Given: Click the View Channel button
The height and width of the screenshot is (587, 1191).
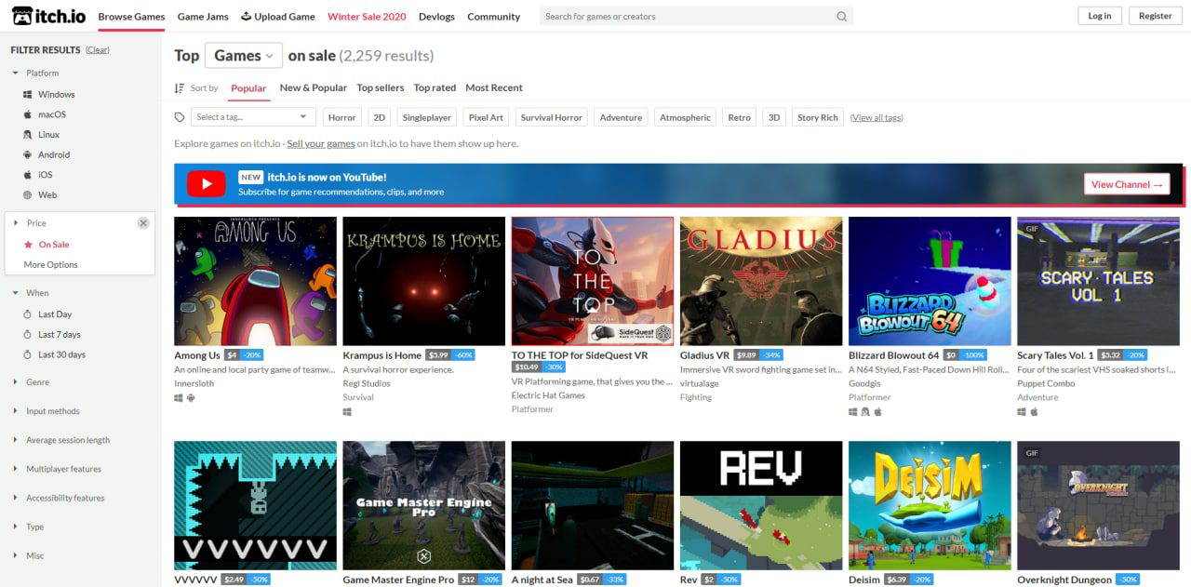Looking at the screenshot, I should [x=1127, y=184].
